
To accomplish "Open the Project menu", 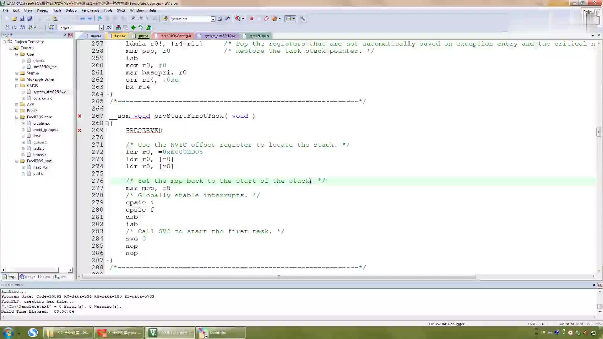I will tap(42, 10).
